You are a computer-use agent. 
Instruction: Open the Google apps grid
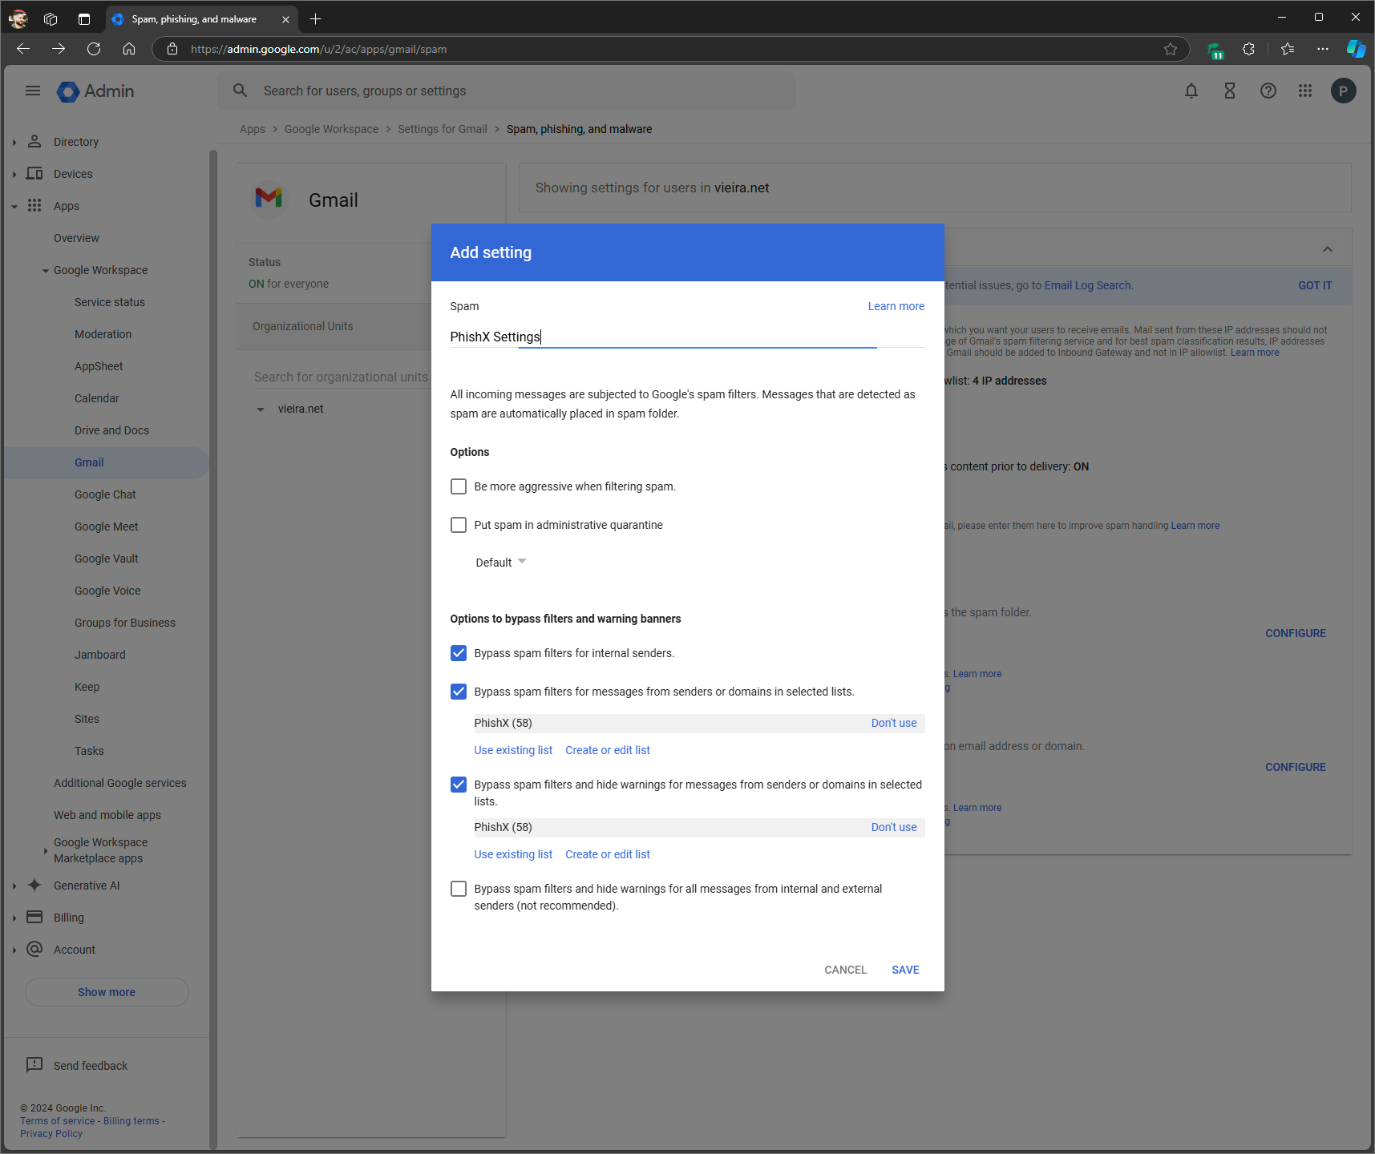tap(1305, 91)
